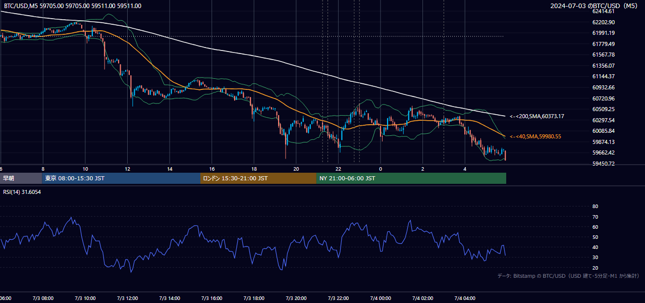Viewport: 645px width, 303px height.
Task: Click the RSI axis label 80
Action: [x=595, y=207]
